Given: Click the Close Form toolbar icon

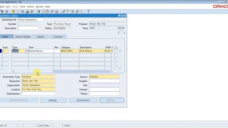Looking at the screenshot, I should click(32, 11).
